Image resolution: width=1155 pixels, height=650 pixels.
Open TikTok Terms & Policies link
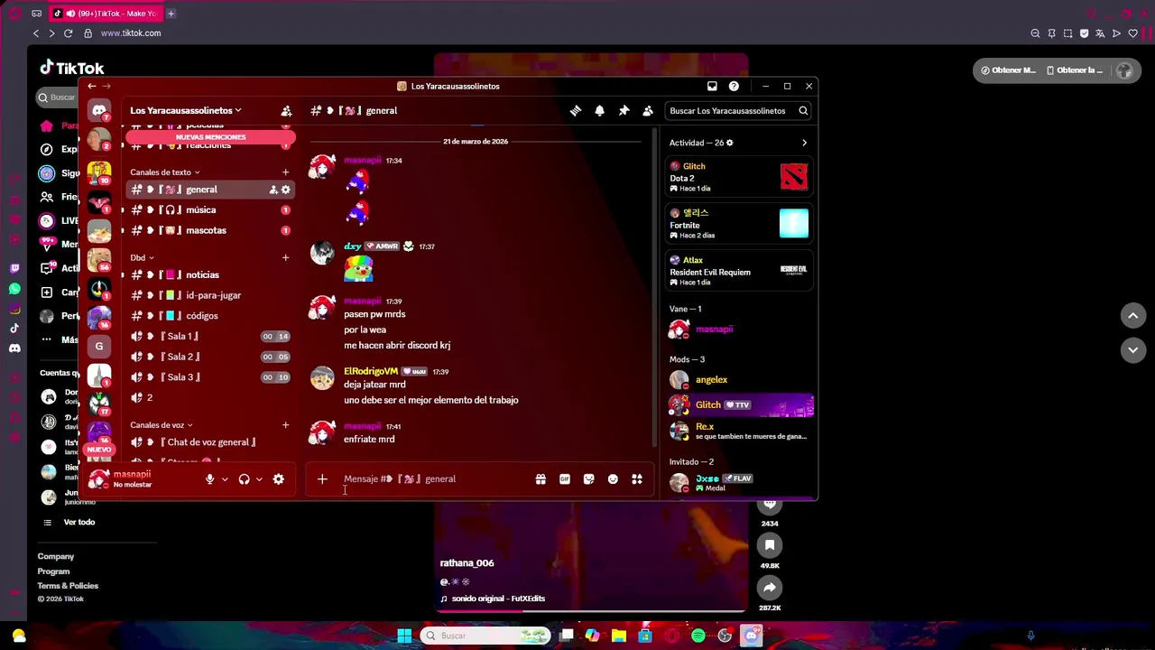click(68, 586)
